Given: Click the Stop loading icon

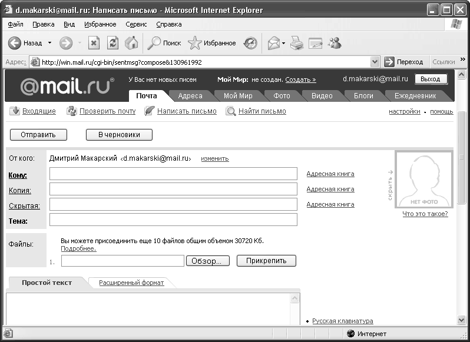Looking at the screenshot, I should pyautogui.click(x=94, y=43).
